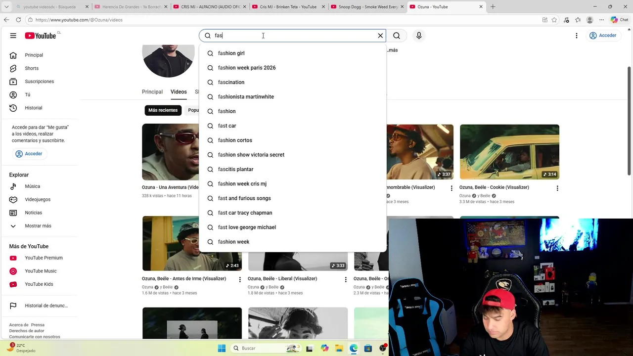The height and width of the screenshot is (356, 633).
Task: Open options for Antes de Irme video
Action: coord(240,280)
